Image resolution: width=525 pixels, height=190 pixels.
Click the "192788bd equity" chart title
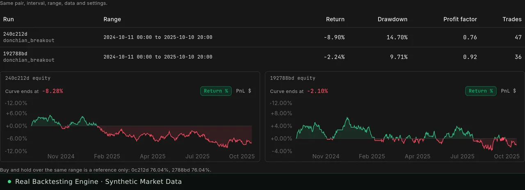coord(293,78)
